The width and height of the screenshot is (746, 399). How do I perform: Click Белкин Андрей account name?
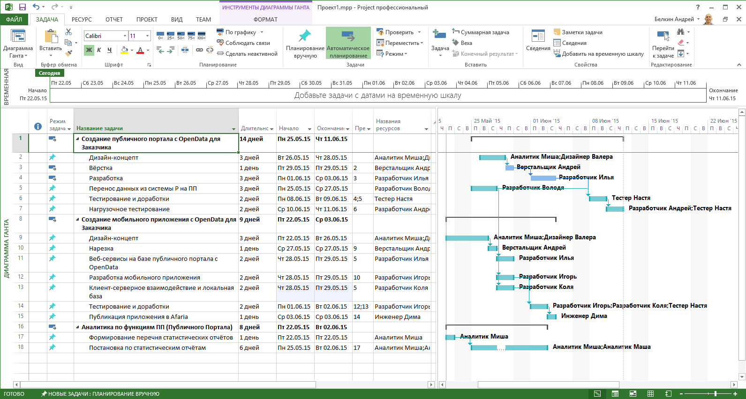[674, 19]
